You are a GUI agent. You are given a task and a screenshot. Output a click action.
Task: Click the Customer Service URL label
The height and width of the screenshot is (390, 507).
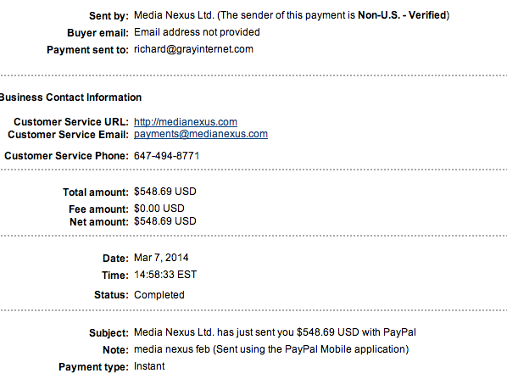pos(71,122)
